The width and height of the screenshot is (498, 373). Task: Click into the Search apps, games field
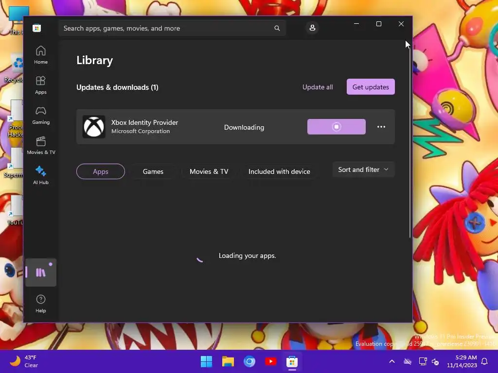click(172, 28)
